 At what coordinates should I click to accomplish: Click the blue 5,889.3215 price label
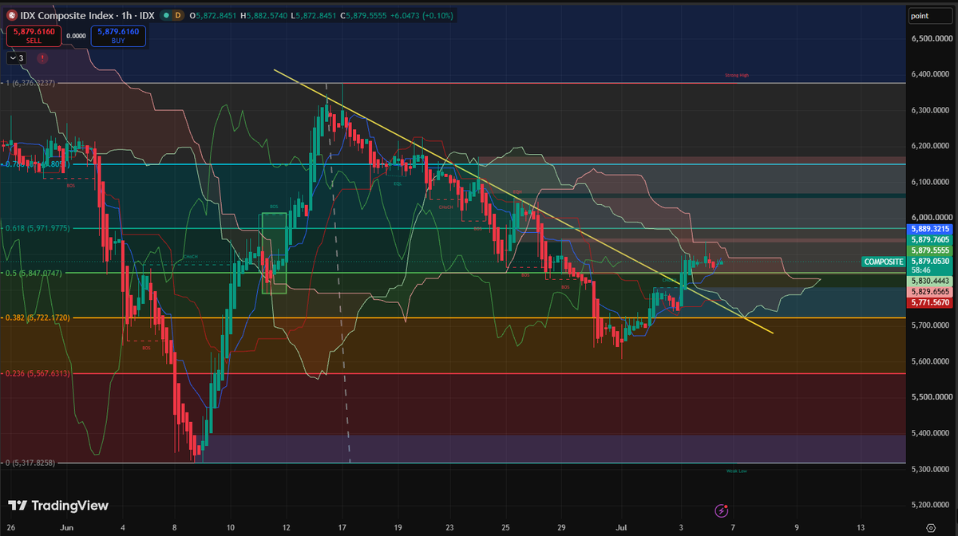click(931, 229)
